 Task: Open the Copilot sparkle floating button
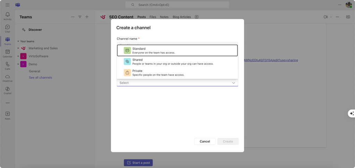(x=352, y=114)
